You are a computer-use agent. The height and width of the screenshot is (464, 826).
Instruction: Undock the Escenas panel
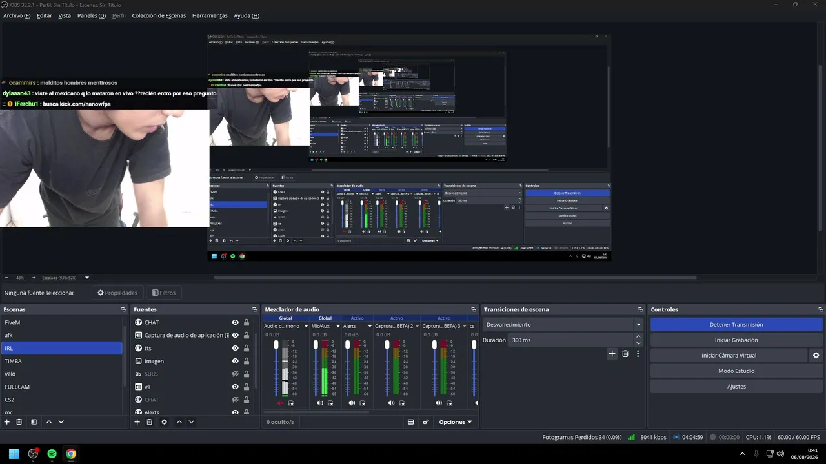point(123,310)
